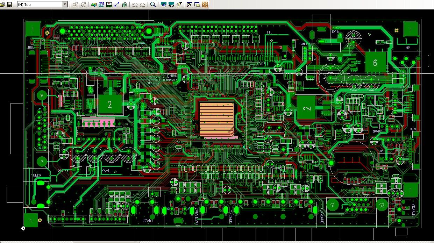Click the board origin marker
The width and height of the screenshot is (434, 243).
point(23,228)
